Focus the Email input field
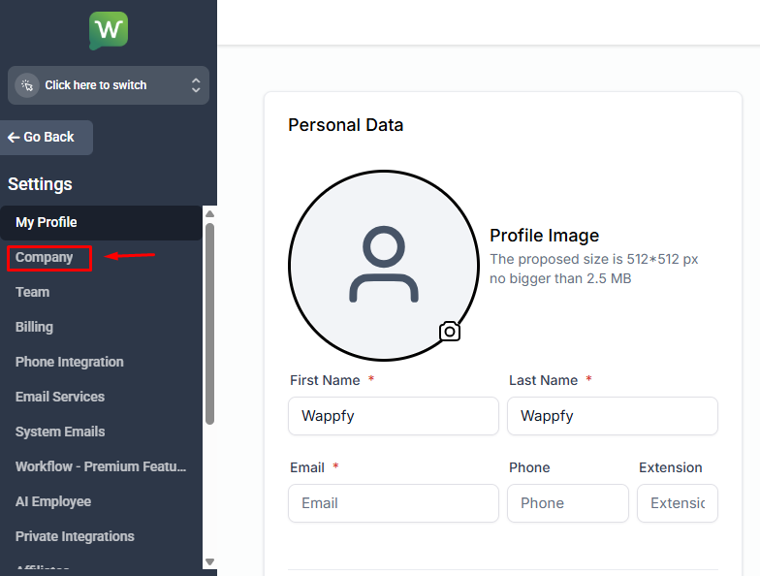The width and height of the screenshot is (760, 576). 394,503
